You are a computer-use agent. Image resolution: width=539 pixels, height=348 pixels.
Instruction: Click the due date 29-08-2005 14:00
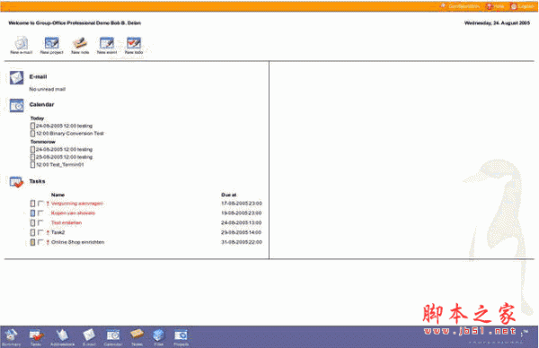point(242,232)
